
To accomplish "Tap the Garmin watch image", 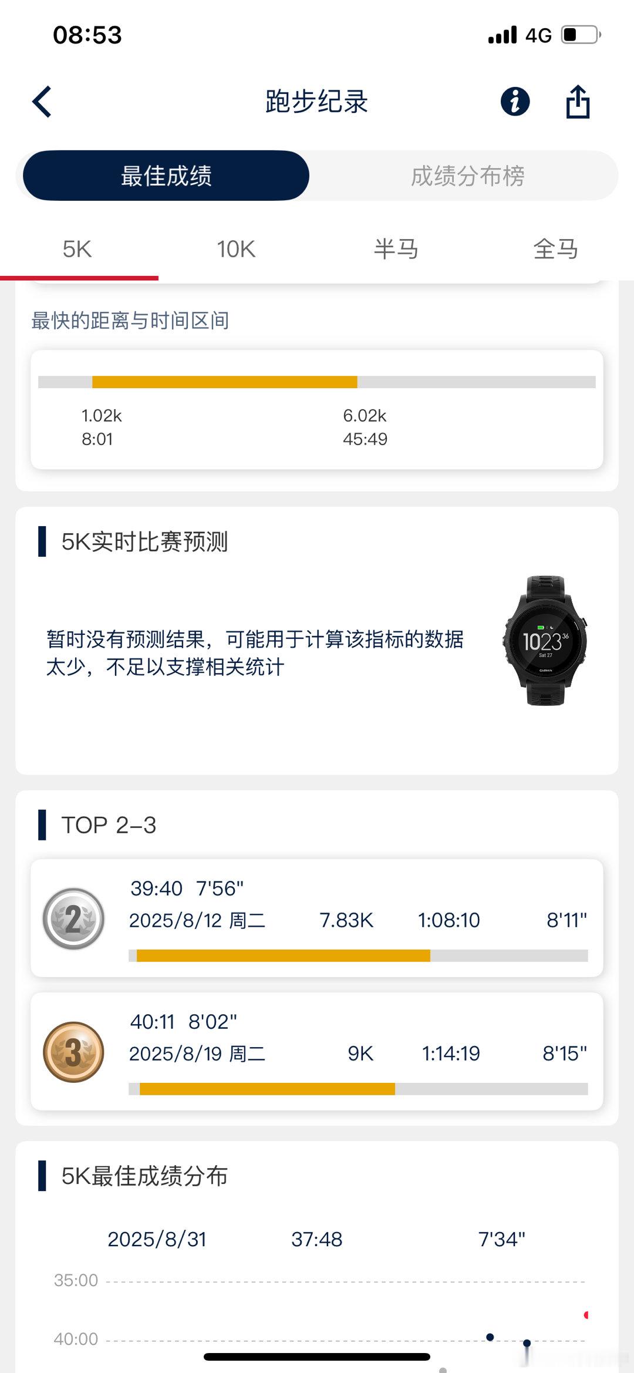I will click(x=545, y=641).
